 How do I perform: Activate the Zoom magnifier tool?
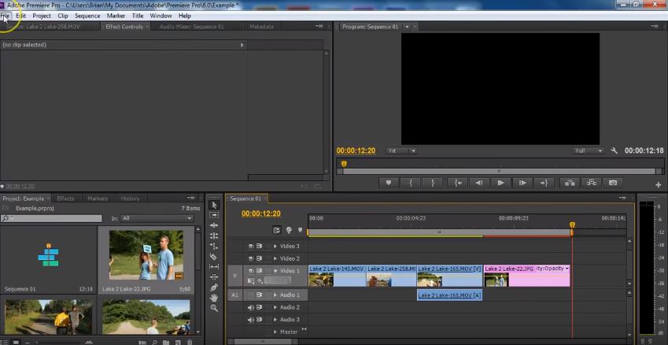[214, 308]
